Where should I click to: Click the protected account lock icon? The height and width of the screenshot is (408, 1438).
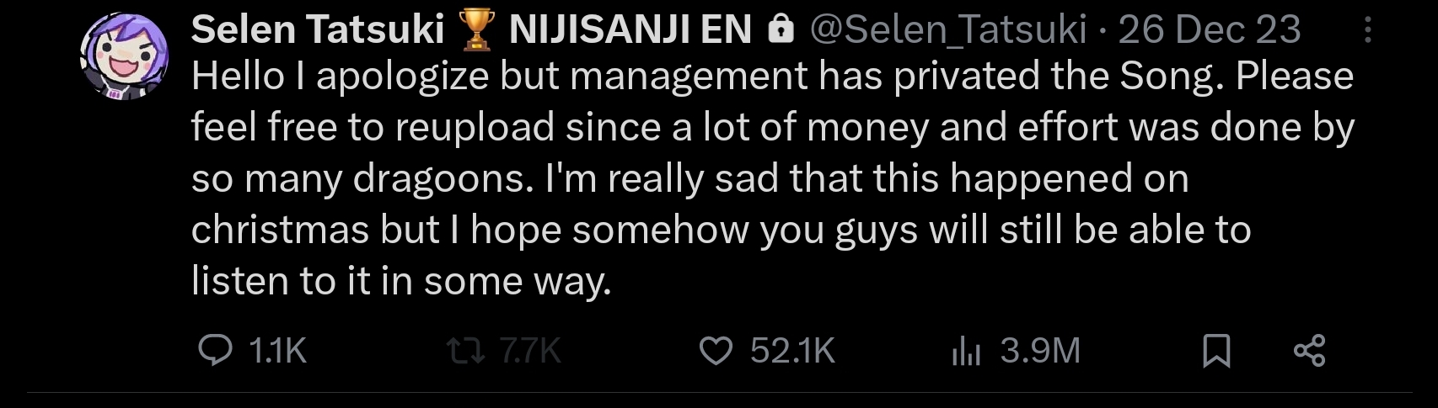[781, 31]
